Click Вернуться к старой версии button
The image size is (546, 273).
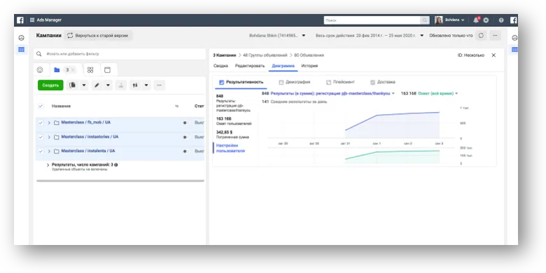98,36
